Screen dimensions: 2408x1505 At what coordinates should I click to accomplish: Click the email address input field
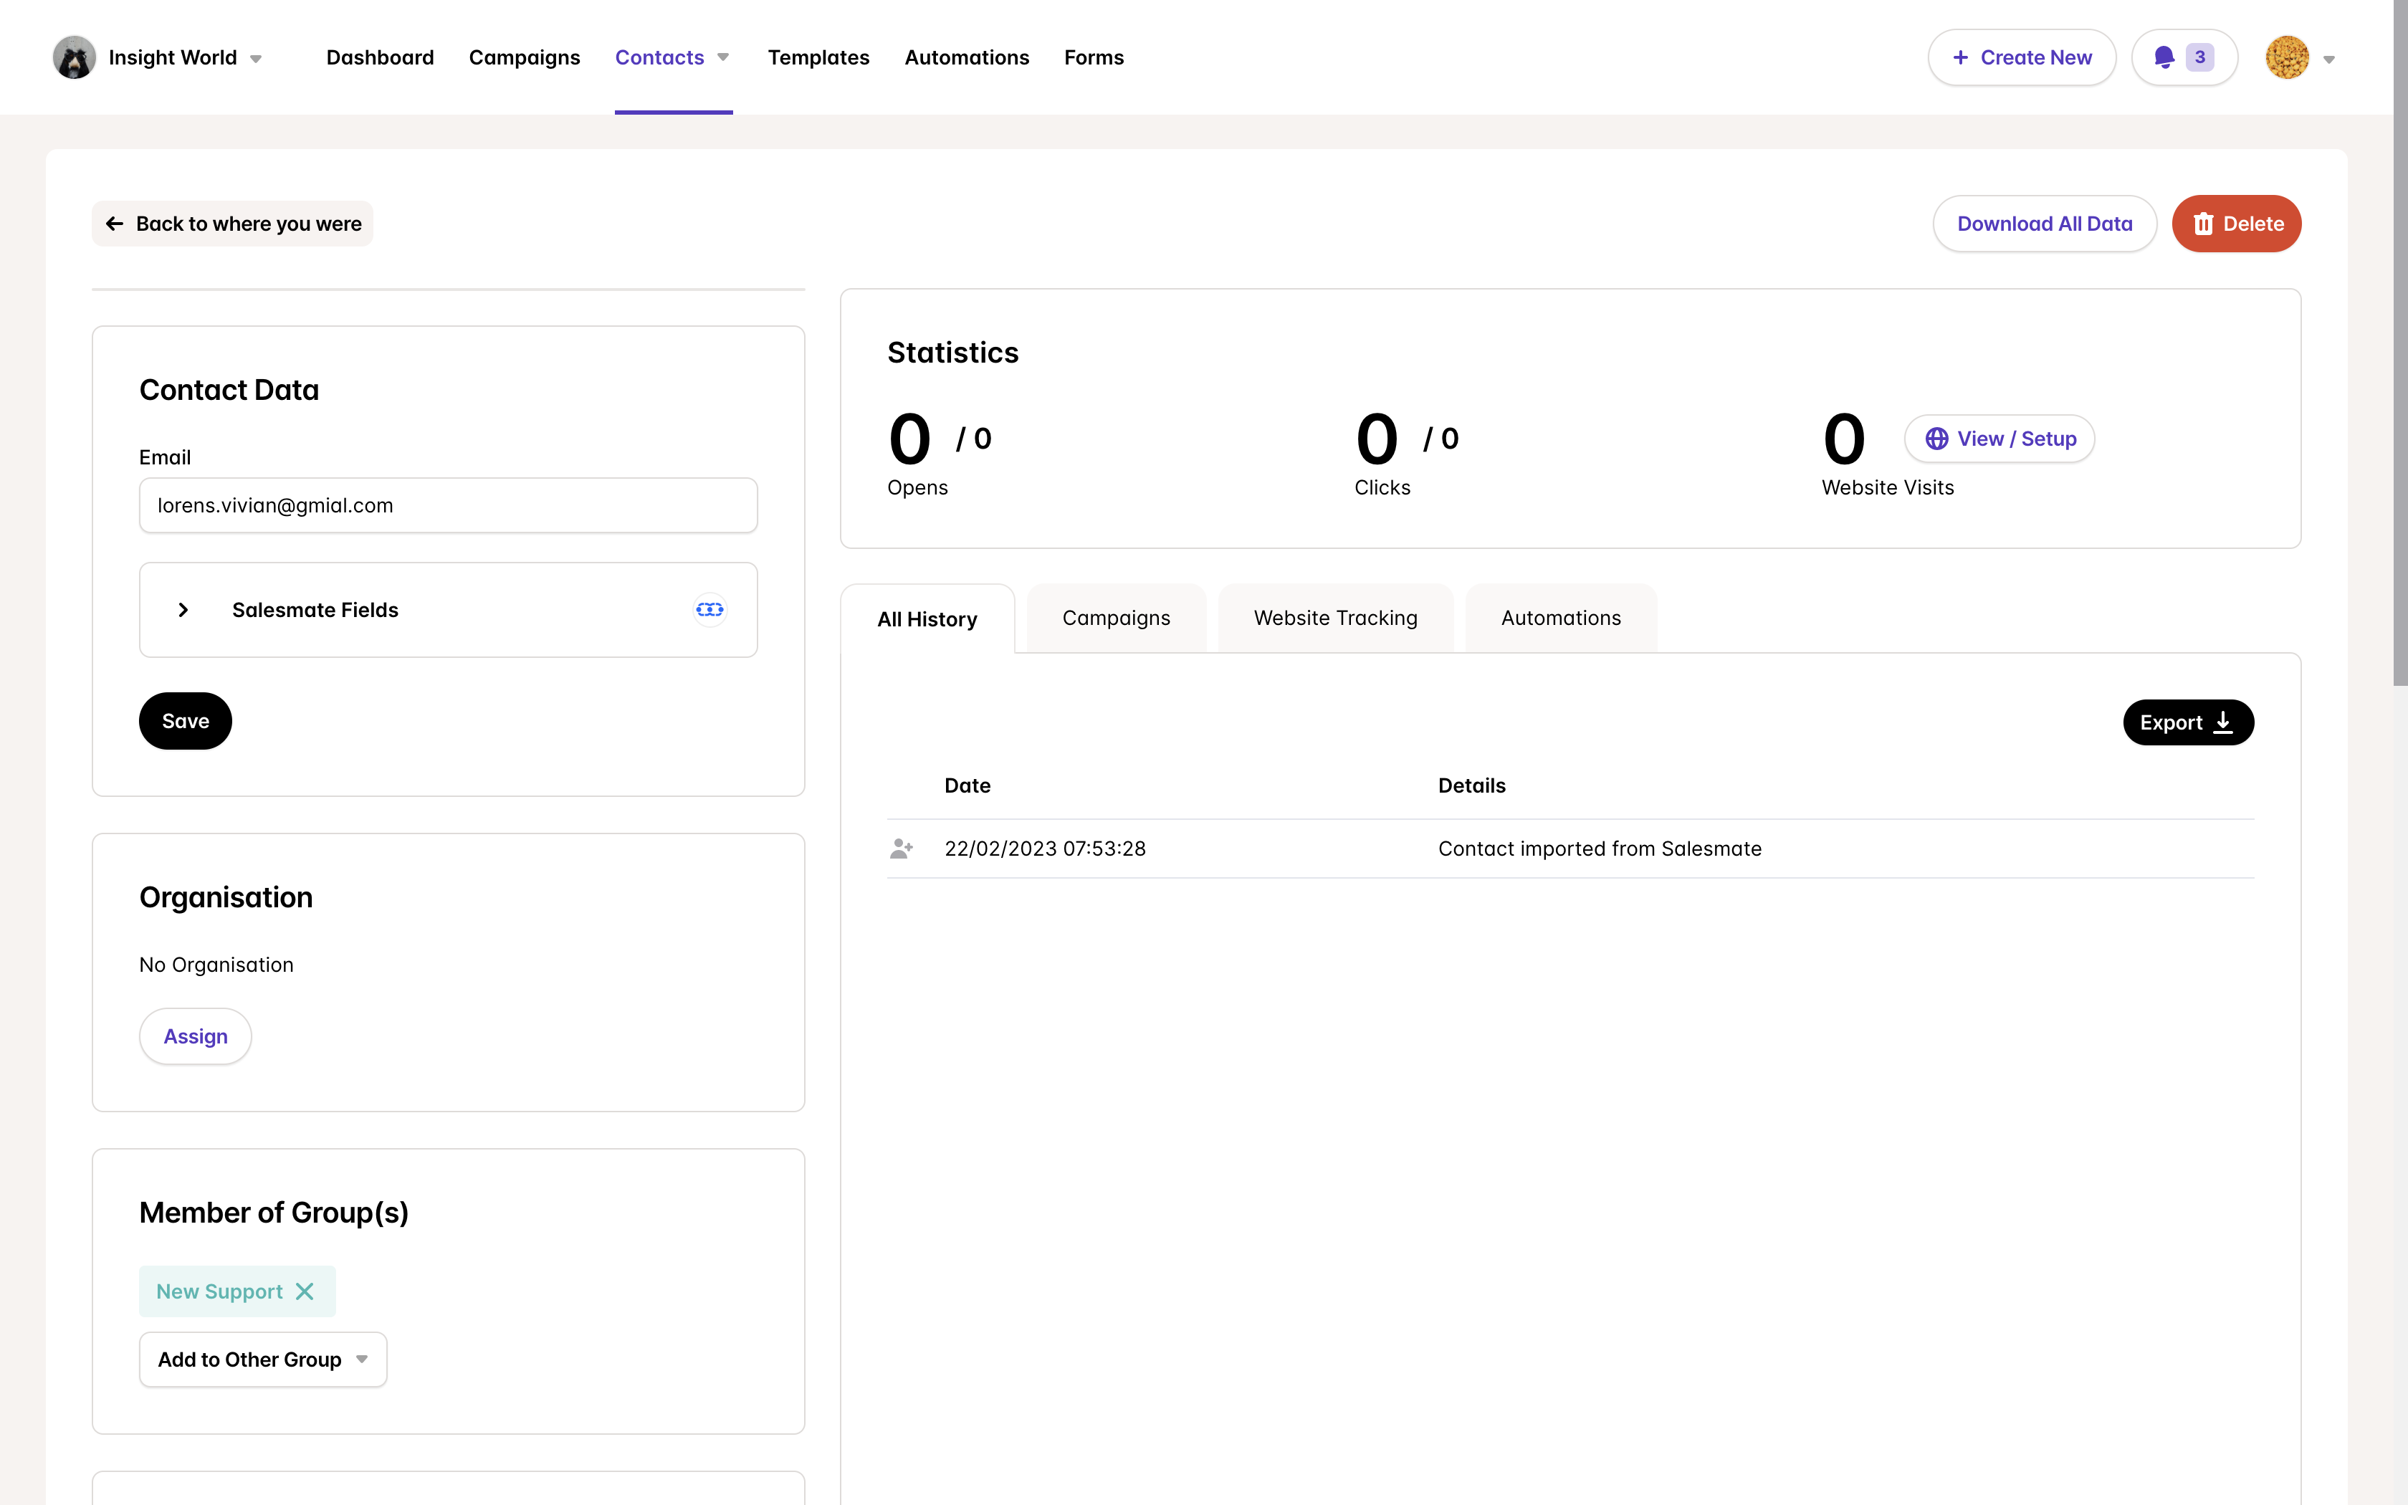click(x=447, y=505)
